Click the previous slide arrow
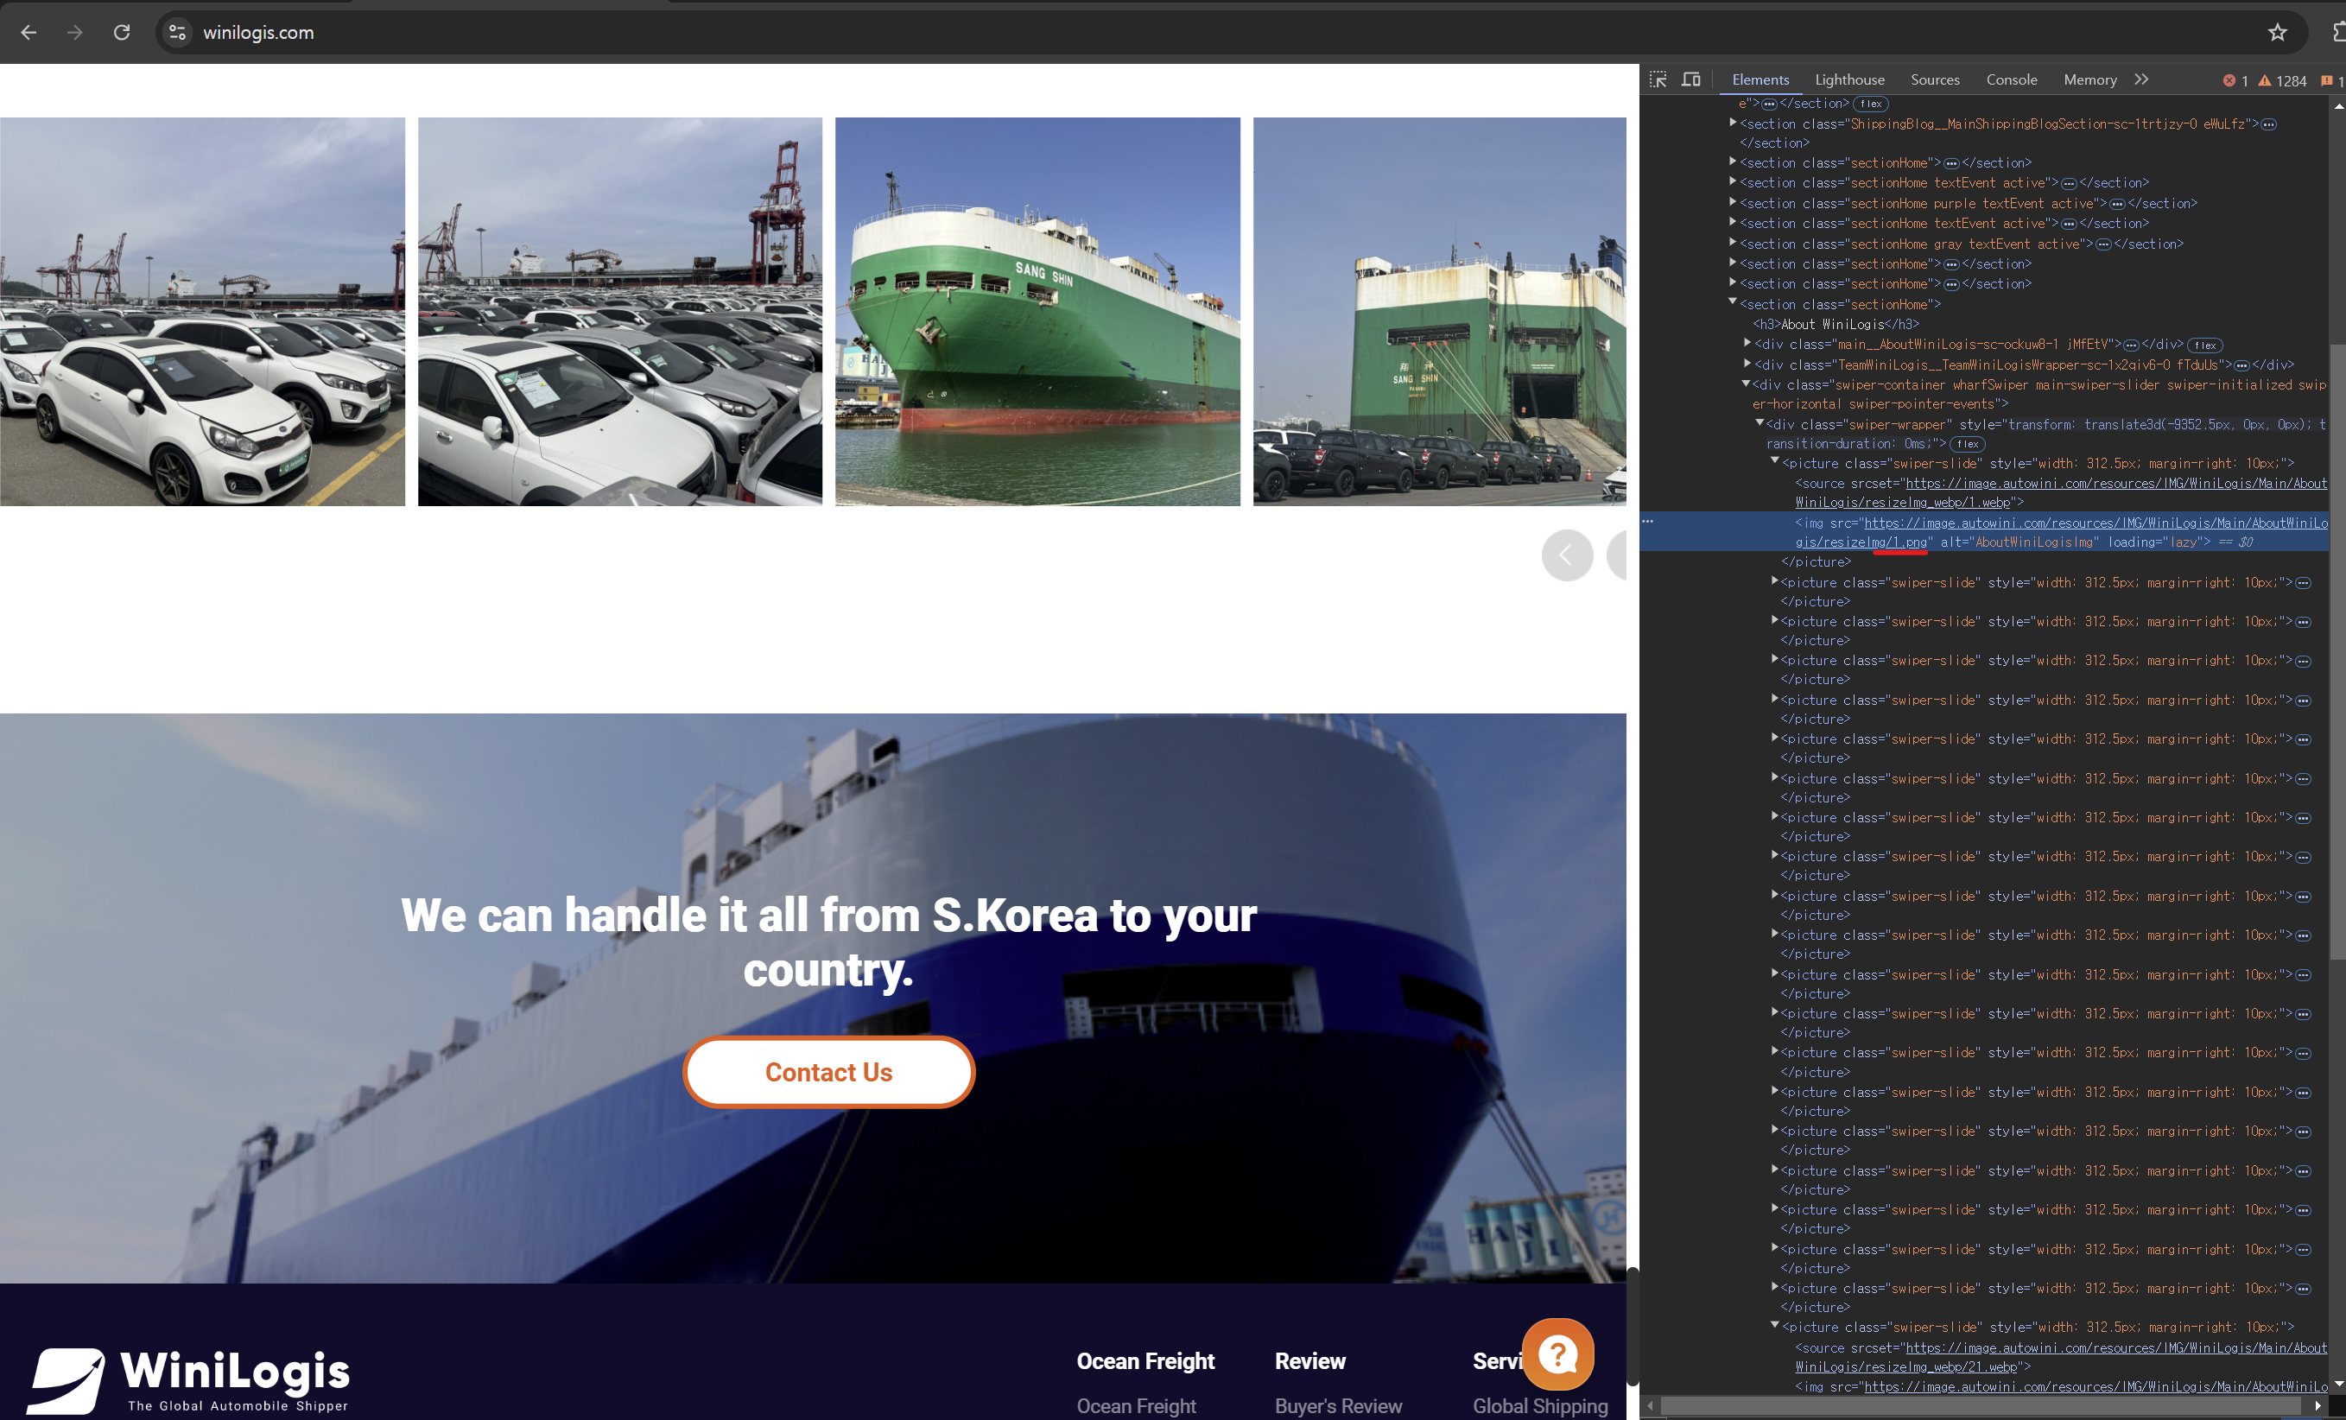The width and height of the screenshot is (2346, 1420). pos(1566,555)
